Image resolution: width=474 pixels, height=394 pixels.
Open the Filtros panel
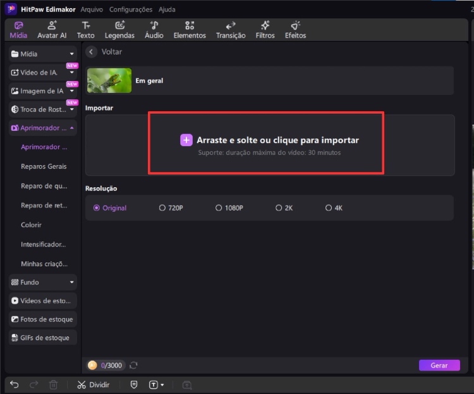click(265, 30)
